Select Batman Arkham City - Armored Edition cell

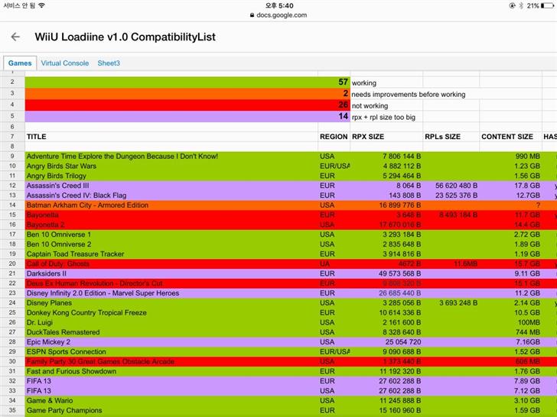[171, 205]
